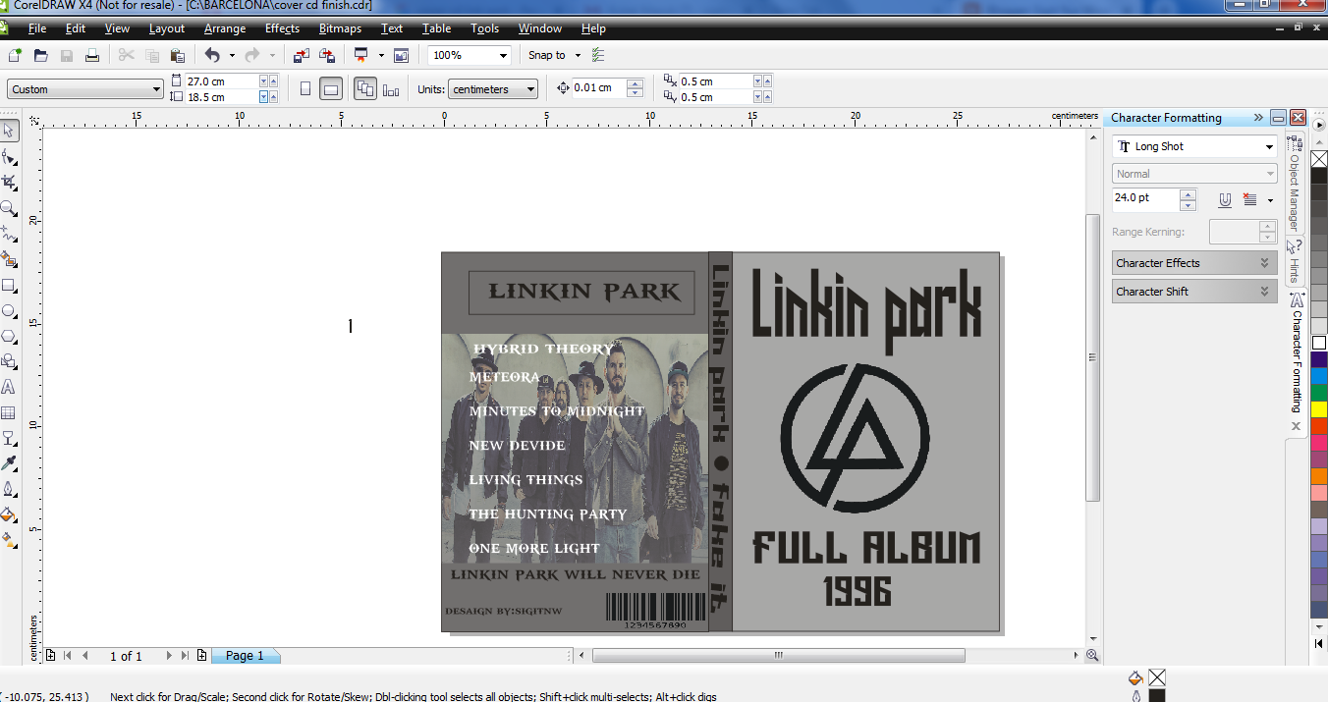Select the Crop tool
The height and width of the screenshot is (702, 1328).
(9, 183)
